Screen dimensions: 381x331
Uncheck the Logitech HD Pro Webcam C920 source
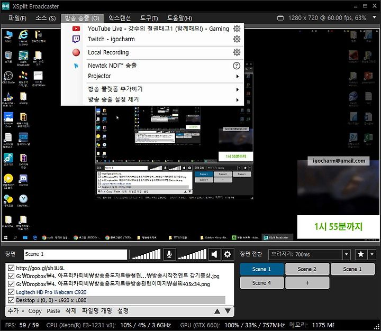[x=11, y=292]
